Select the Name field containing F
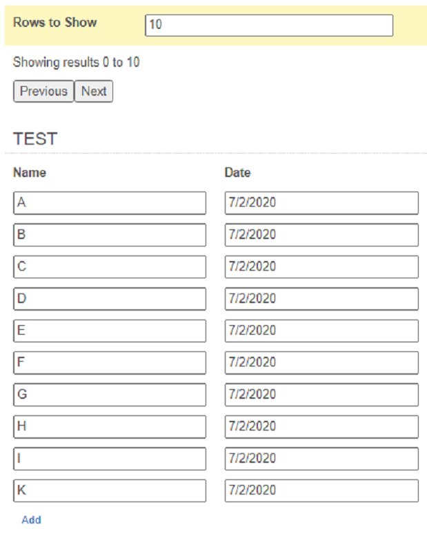The image size is (427, 540). click(x=110, y=362)
